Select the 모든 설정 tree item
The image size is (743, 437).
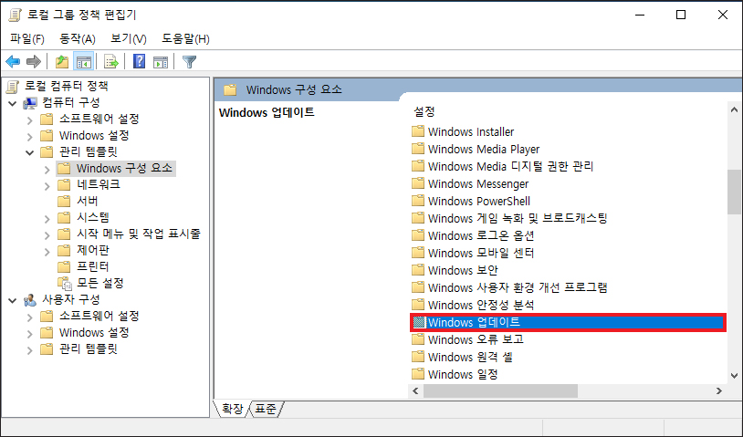100,283
